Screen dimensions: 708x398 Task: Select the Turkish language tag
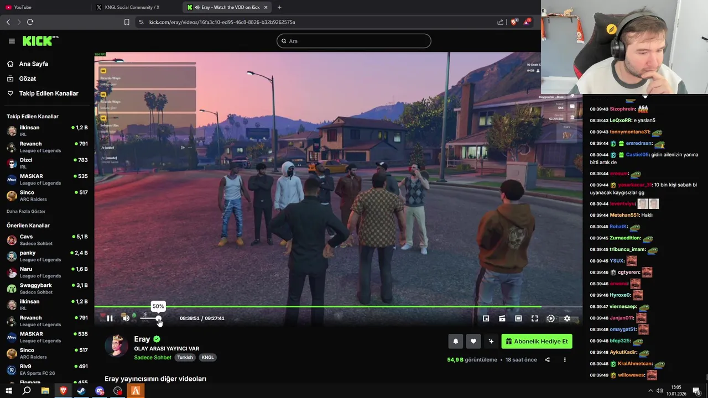click(185, 358)
